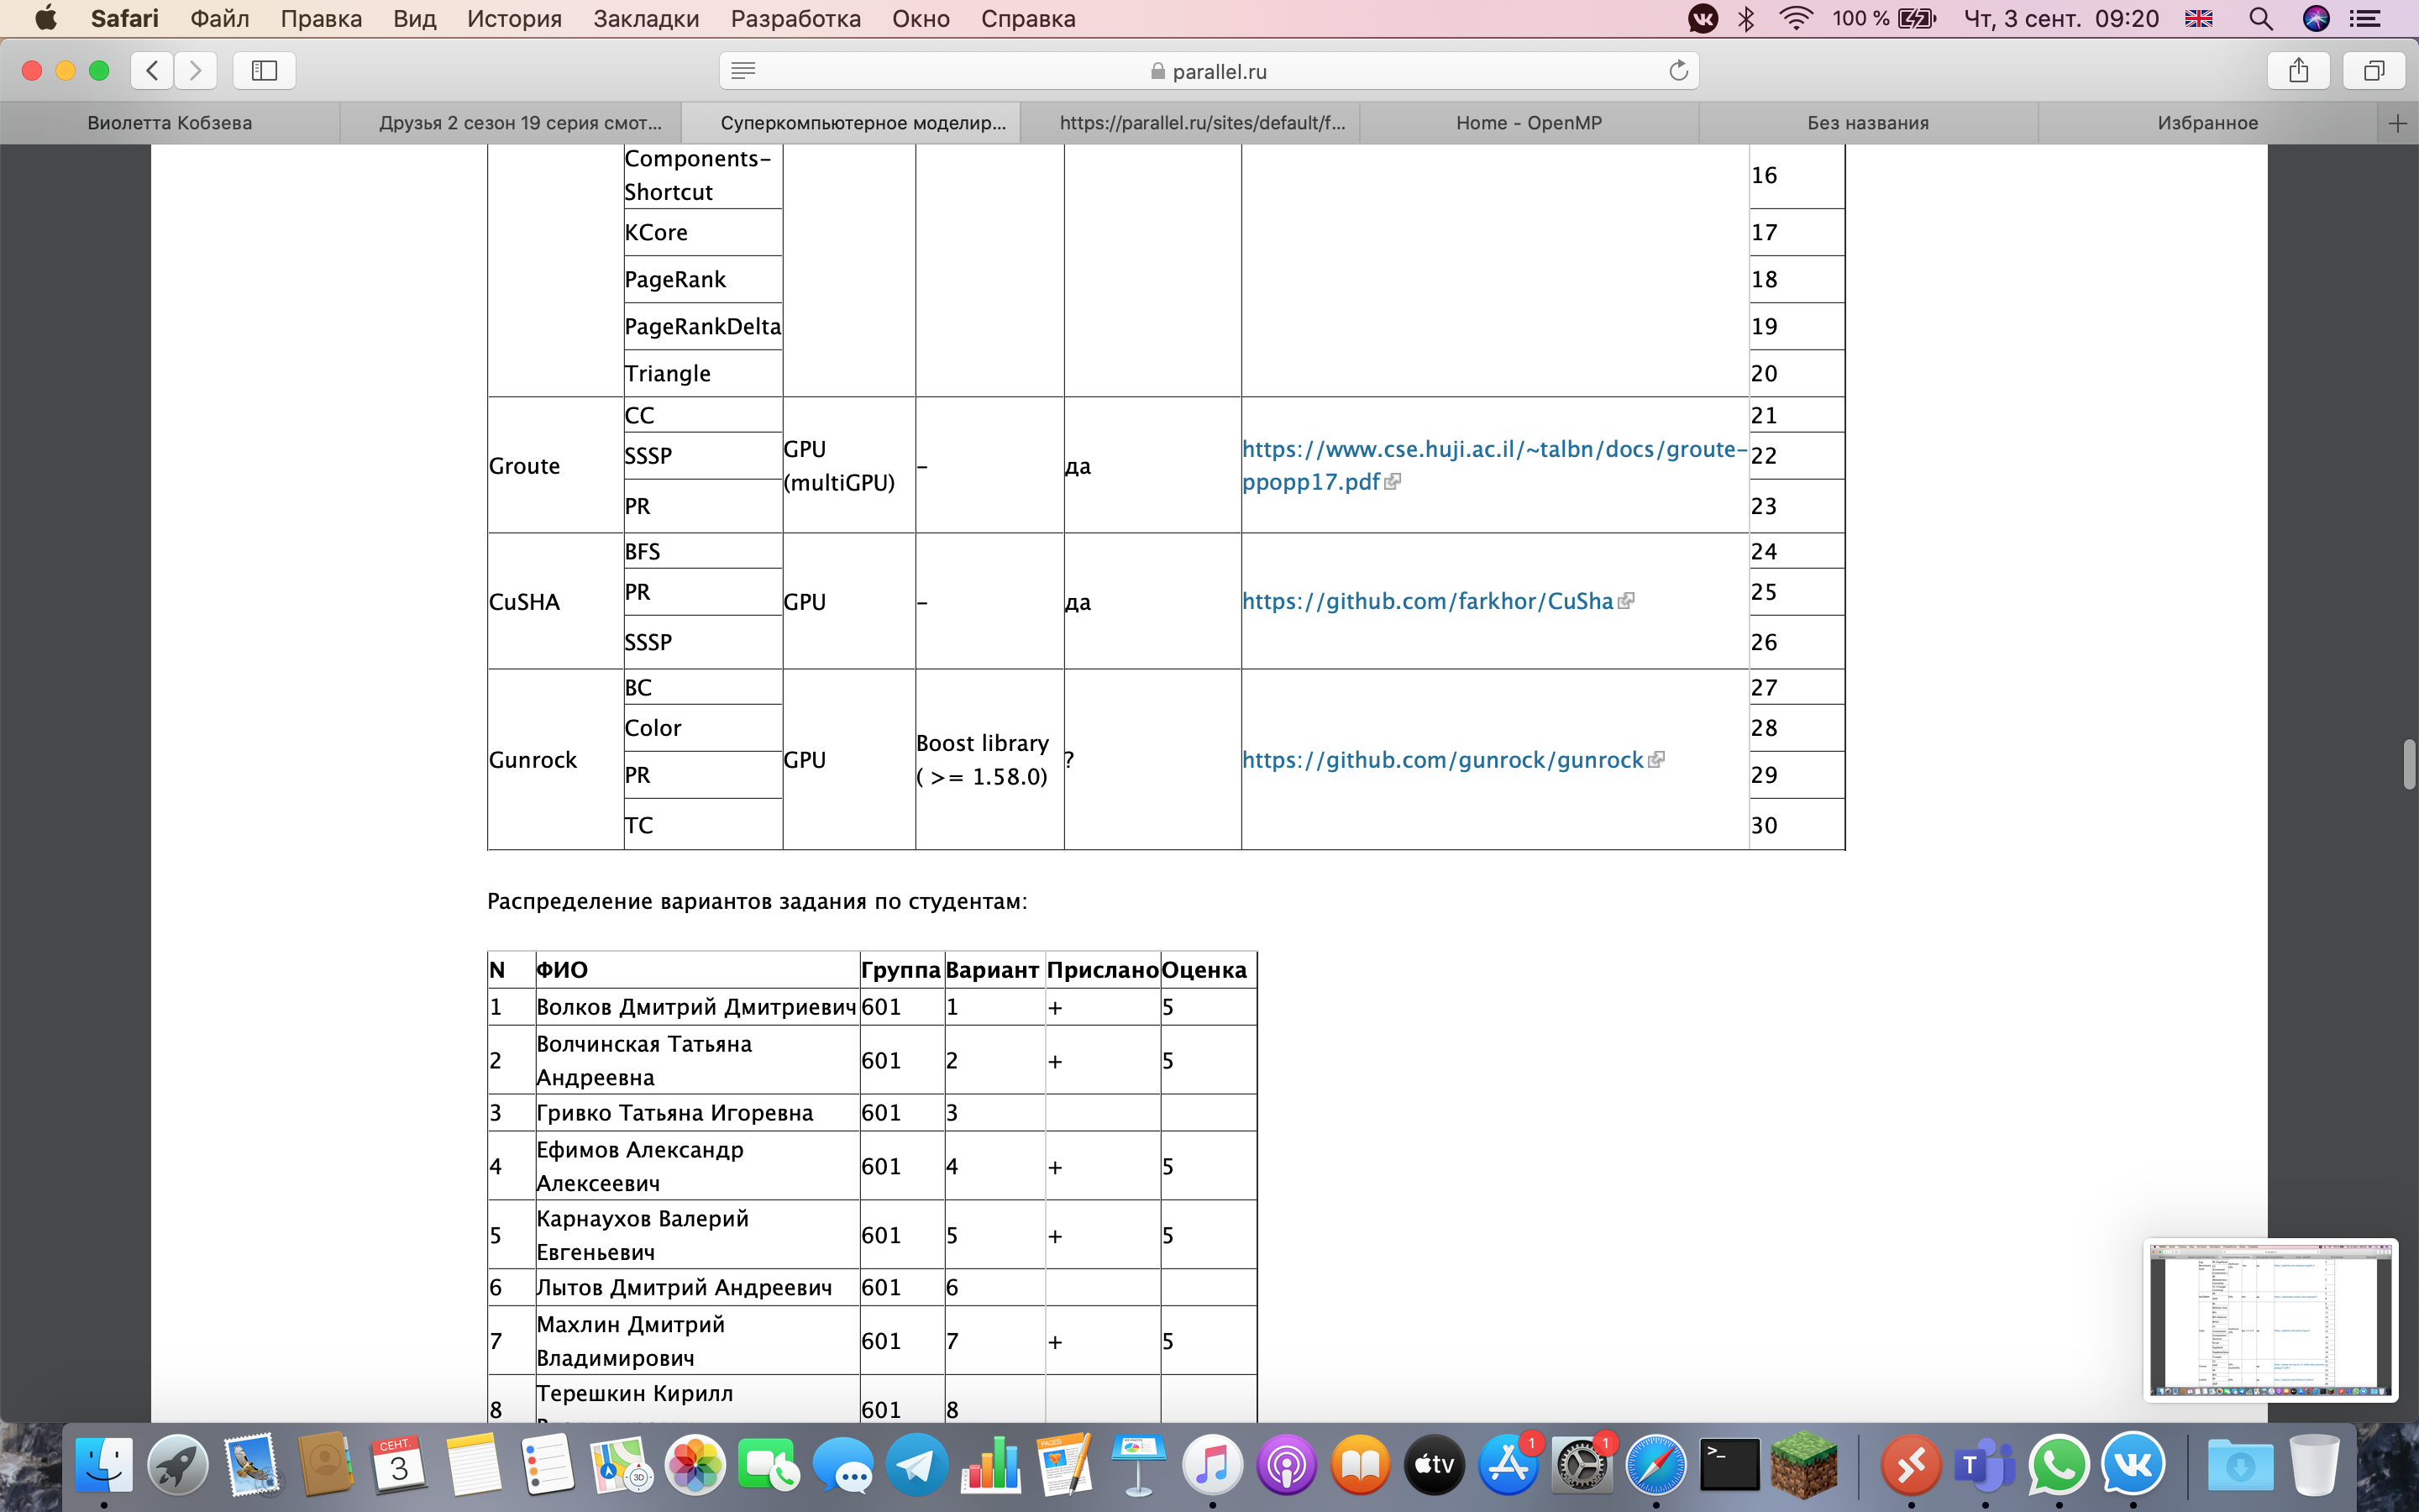Switch to the Home - OpenMP tab

pos(1529,123)
